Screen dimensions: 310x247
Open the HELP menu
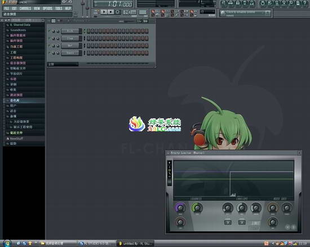coord(68,8)
